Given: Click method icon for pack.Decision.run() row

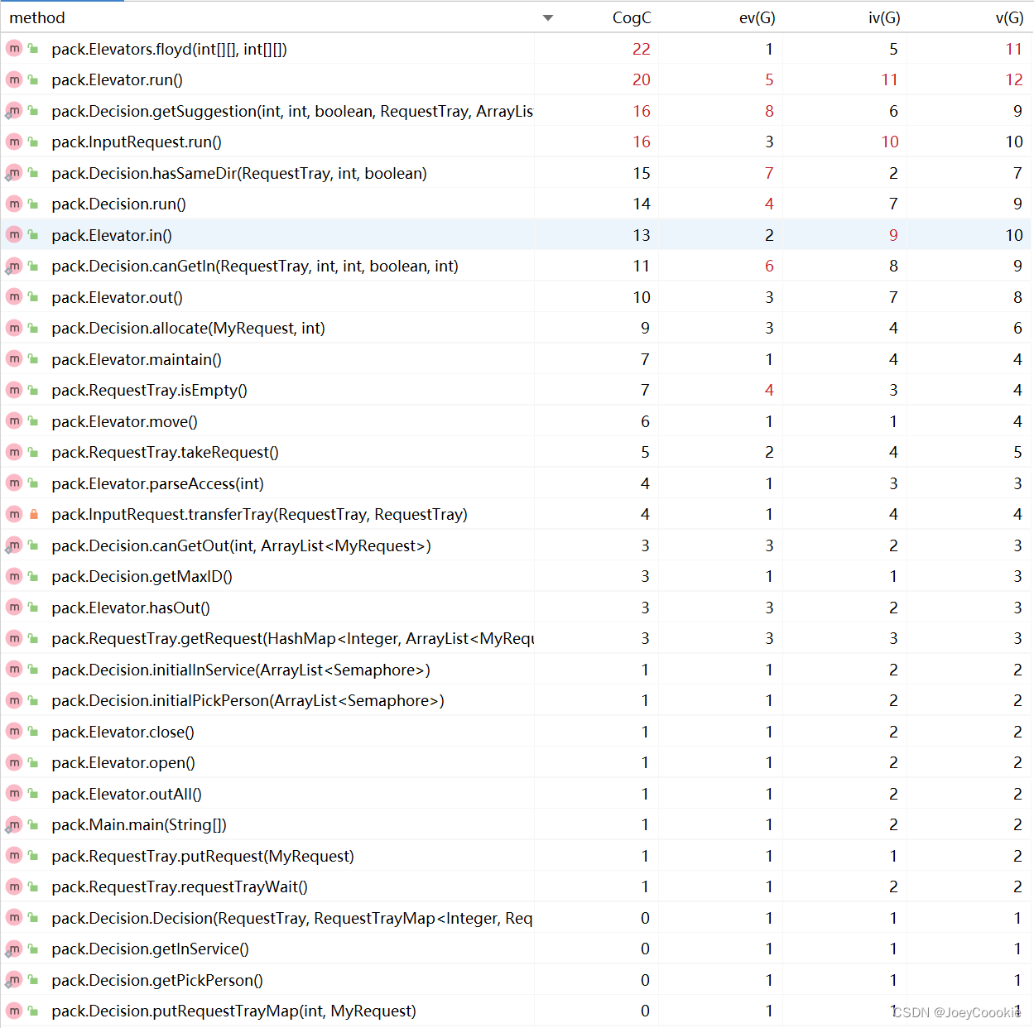Looking at the screenshot, I should point(14,204).
